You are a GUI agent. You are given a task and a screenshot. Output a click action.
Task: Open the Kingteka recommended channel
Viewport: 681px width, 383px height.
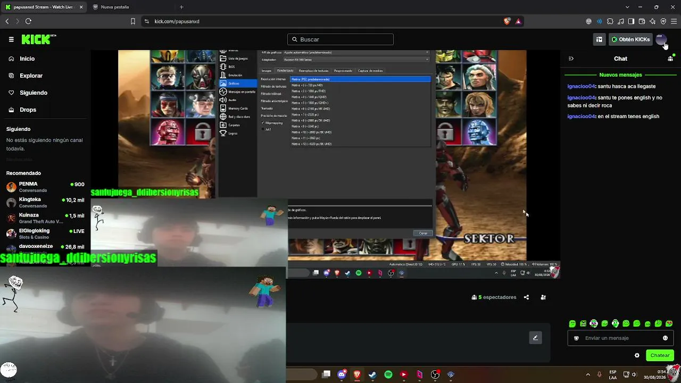point(45,203)
